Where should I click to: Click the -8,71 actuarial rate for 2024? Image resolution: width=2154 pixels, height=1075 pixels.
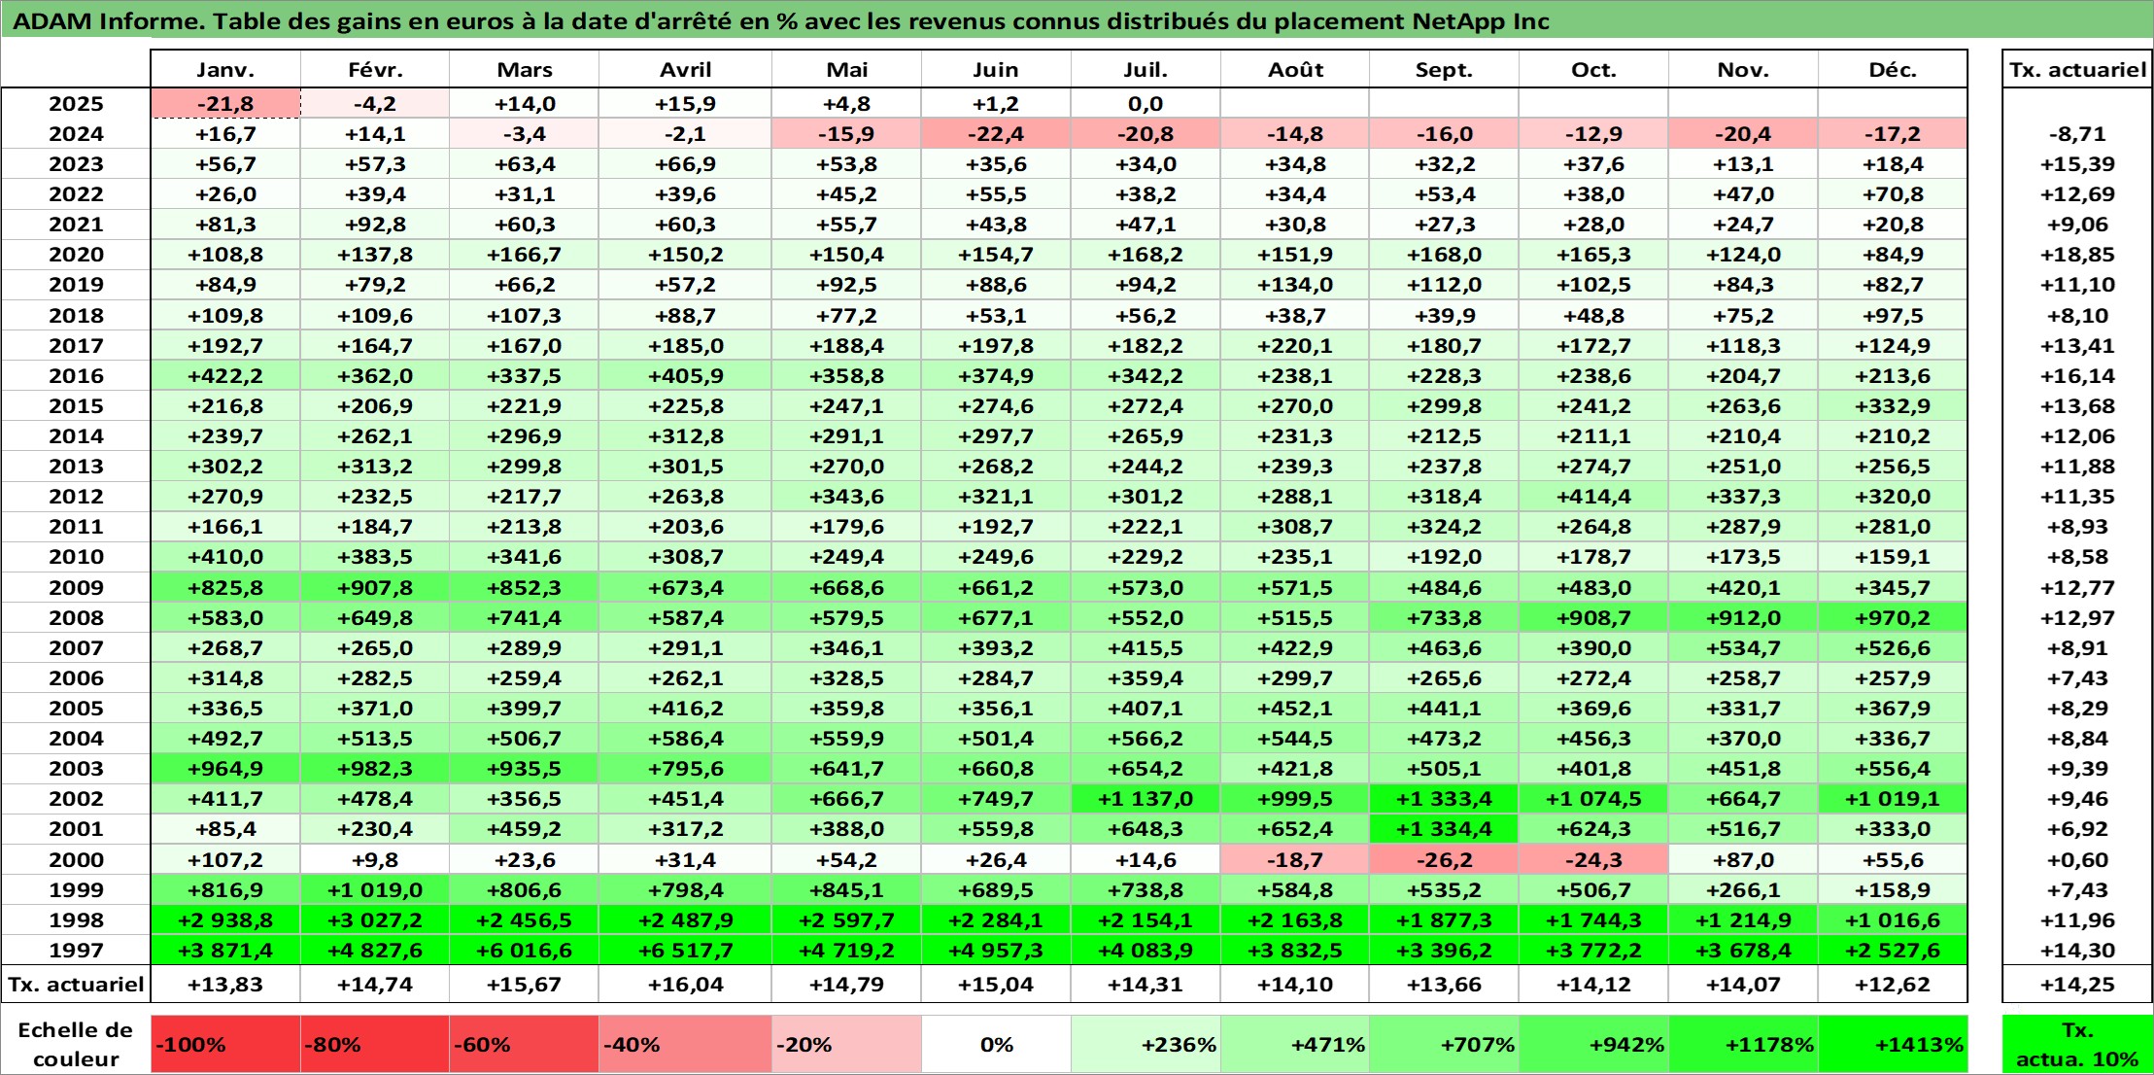pos(2077,134)
